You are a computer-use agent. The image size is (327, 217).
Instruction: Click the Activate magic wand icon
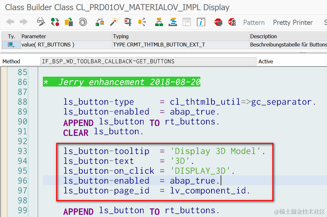point(114,22)
